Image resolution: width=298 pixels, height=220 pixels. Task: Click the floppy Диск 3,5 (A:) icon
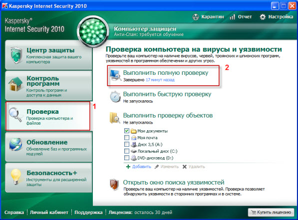tap(134, 145)
